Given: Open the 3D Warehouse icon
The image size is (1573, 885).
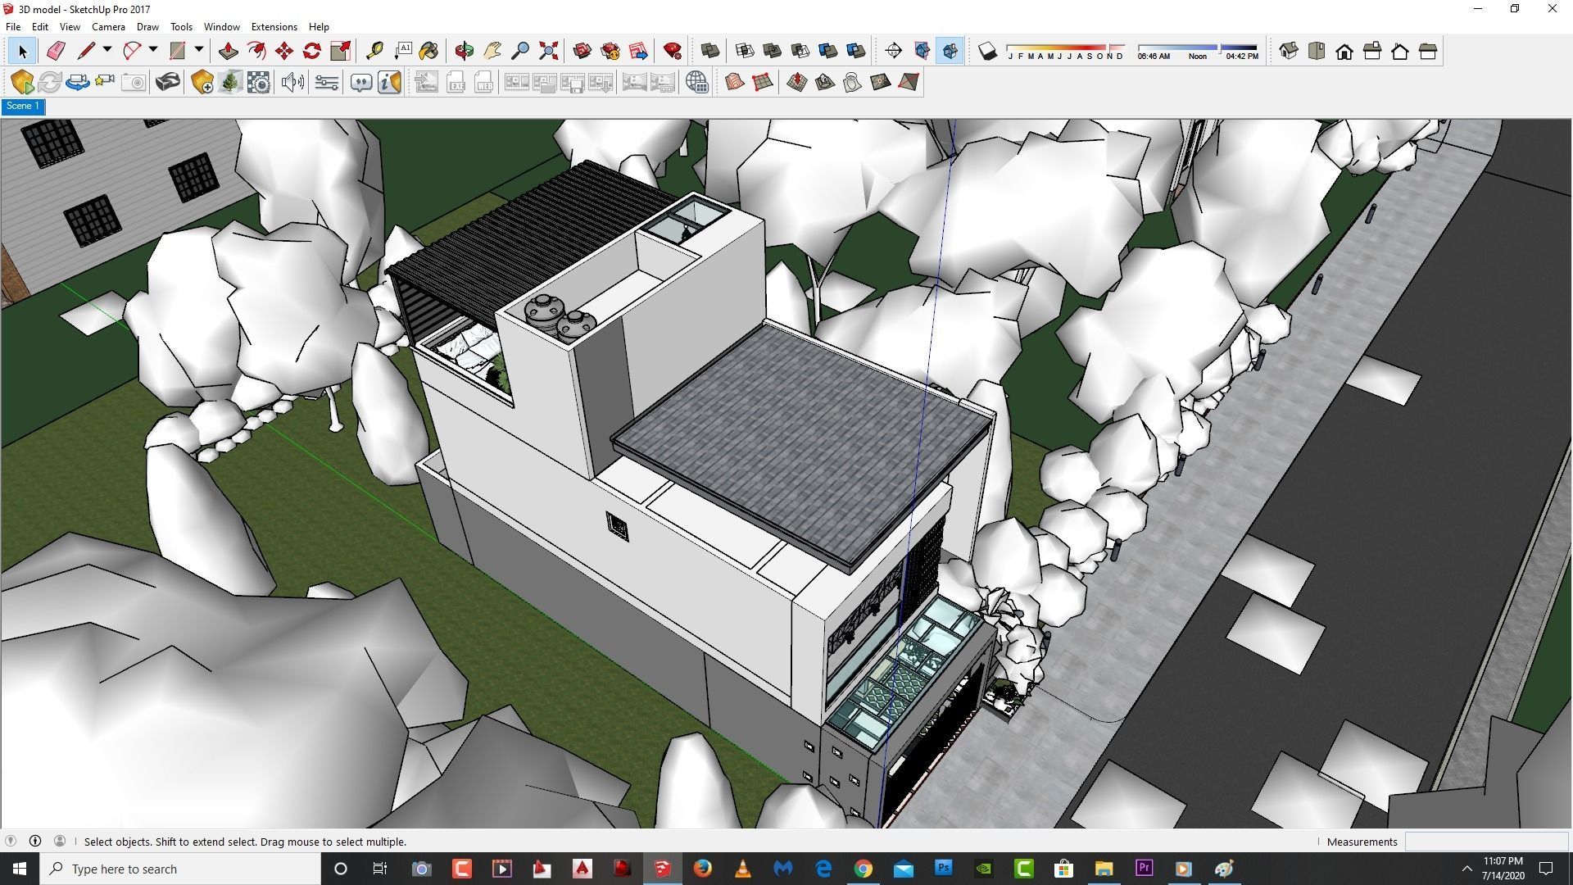Looking at the screenshot, I should pos(583,52).
